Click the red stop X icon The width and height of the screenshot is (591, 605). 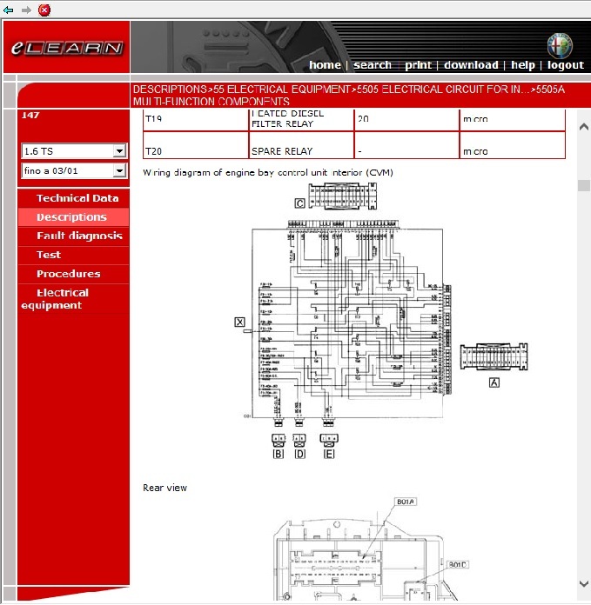point(44,10)
